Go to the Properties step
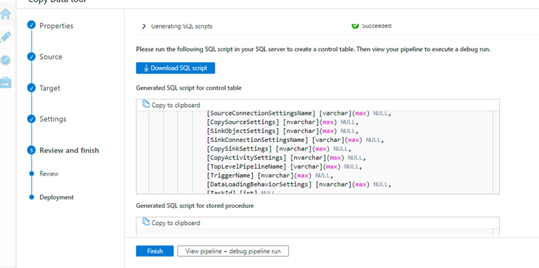Viewport: 539px width, 268px height. tap(56, 26)
